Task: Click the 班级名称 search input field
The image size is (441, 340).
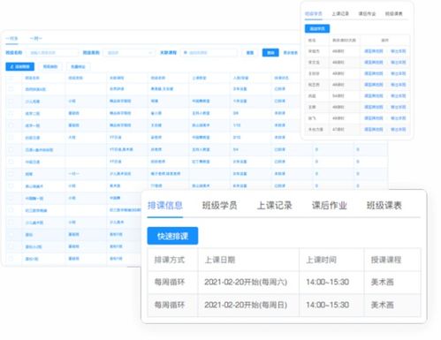Action: [52, 53]
